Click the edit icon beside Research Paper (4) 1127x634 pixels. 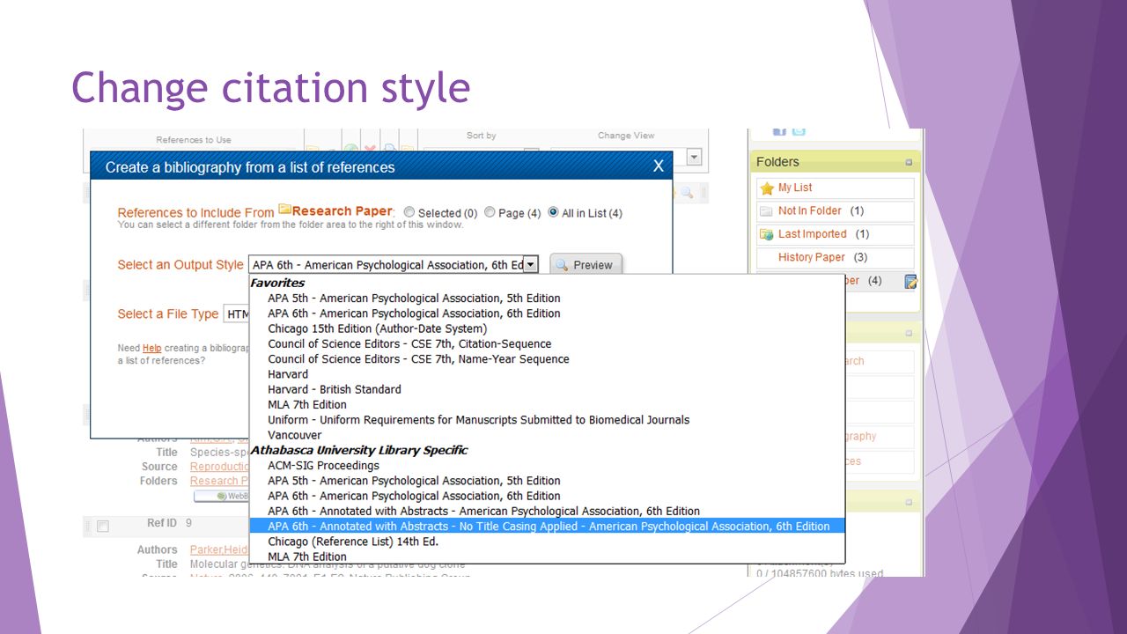[x=911, y=282]
